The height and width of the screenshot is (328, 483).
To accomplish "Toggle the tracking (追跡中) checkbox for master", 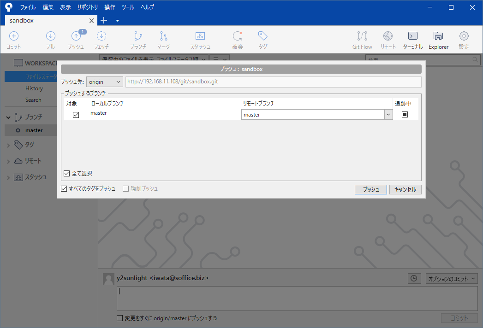I will 405,115.
